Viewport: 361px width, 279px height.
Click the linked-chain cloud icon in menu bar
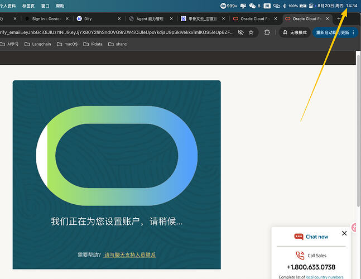[277, 6]
